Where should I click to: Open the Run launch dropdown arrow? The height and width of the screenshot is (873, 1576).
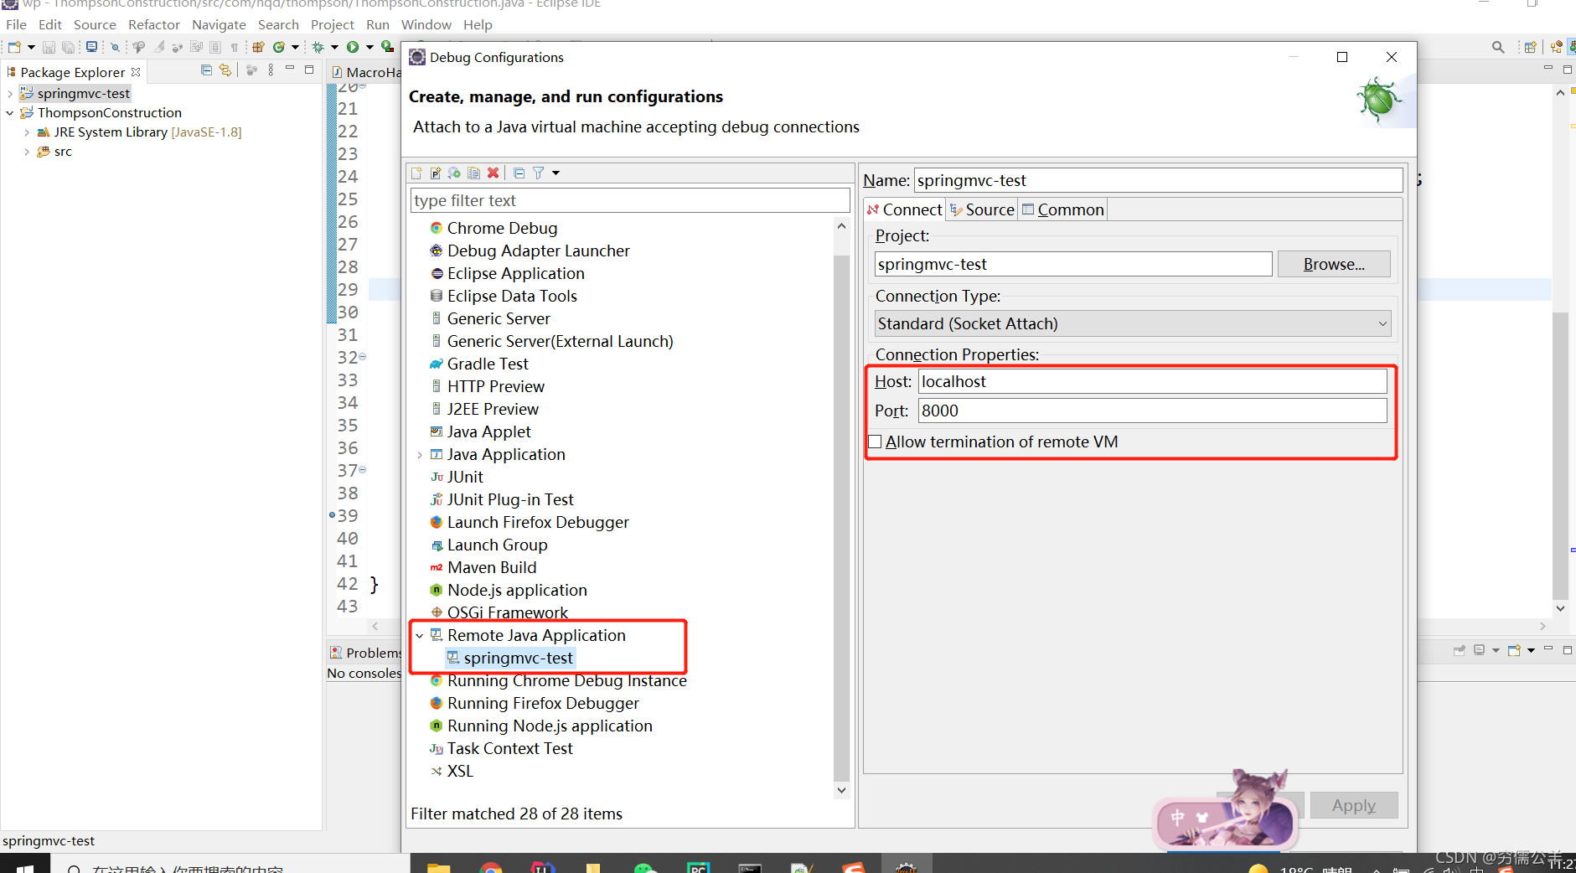369,47
